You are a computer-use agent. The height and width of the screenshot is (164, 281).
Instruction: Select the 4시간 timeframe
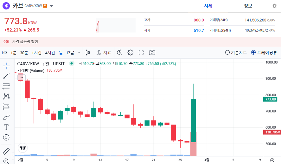pyautogui.click(x=50, y=53)
